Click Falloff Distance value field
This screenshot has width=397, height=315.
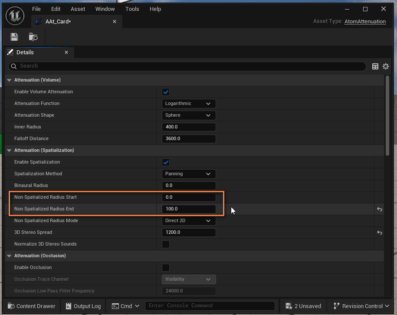[189, 138]
